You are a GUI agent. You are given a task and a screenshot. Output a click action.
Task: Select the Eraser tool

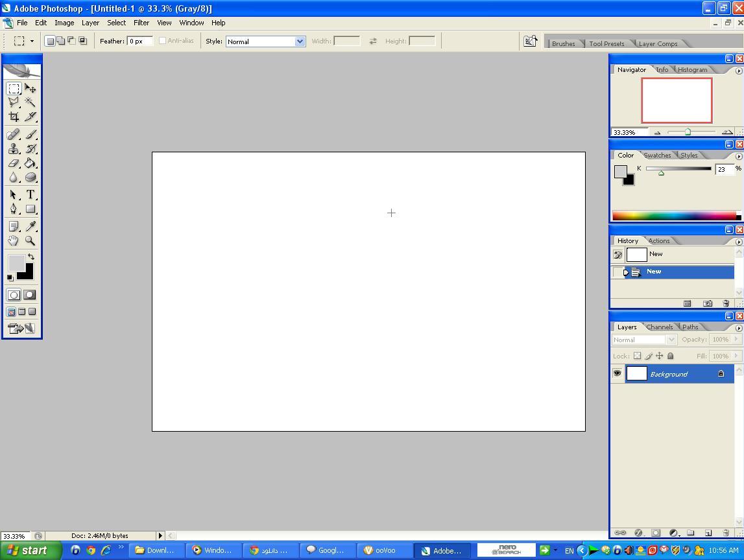14,163
